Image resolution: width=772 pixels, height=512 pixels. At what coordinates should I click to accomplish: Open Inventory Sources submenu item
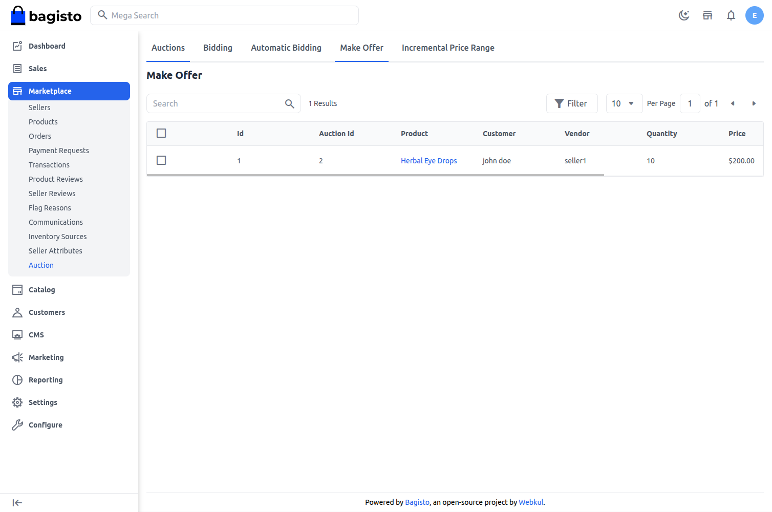58,237
